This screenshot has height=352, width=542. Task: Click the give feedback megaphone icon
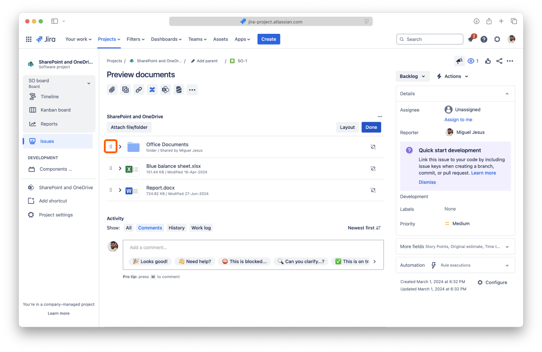tap(459, 61)
